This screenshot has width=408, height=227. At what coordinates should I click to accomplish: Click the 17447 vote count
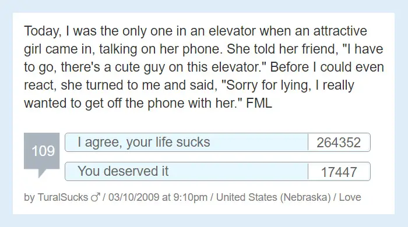[x=339, y=172]
